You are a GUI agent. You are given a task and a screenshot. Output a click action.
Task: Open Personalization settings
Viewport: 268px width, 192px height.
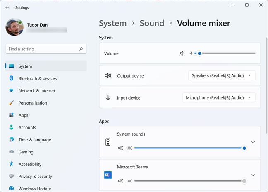pyautogui.click(x=46, y=103)
